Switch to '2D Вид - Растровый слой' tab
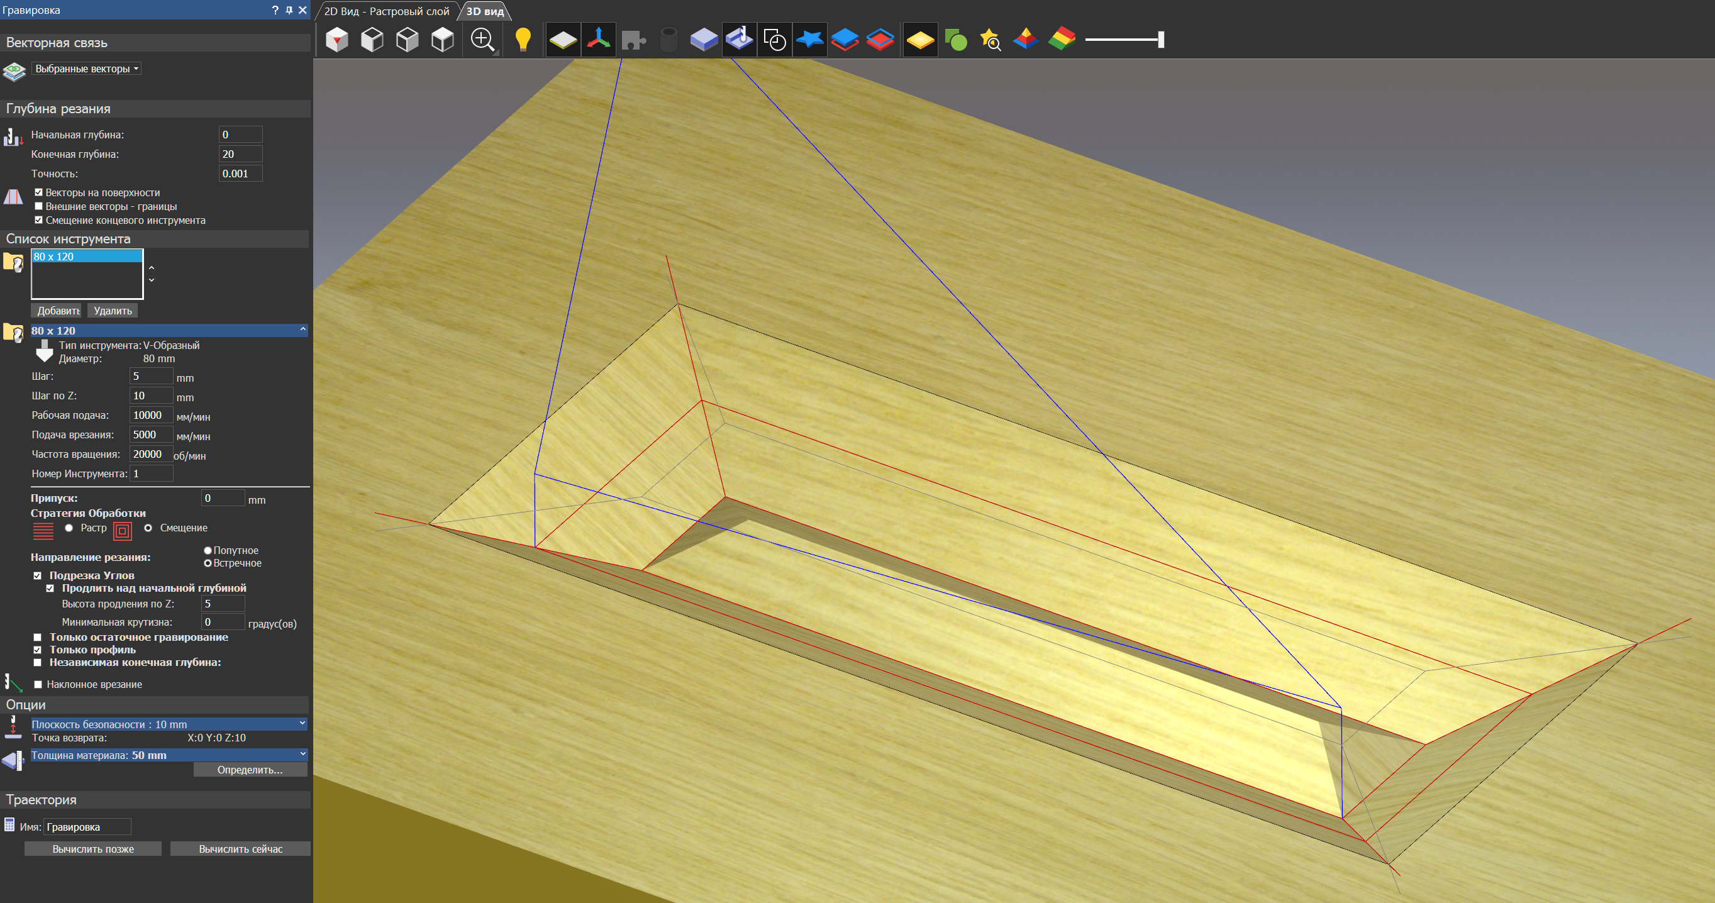1715x903 pixels. coord(386,11)
